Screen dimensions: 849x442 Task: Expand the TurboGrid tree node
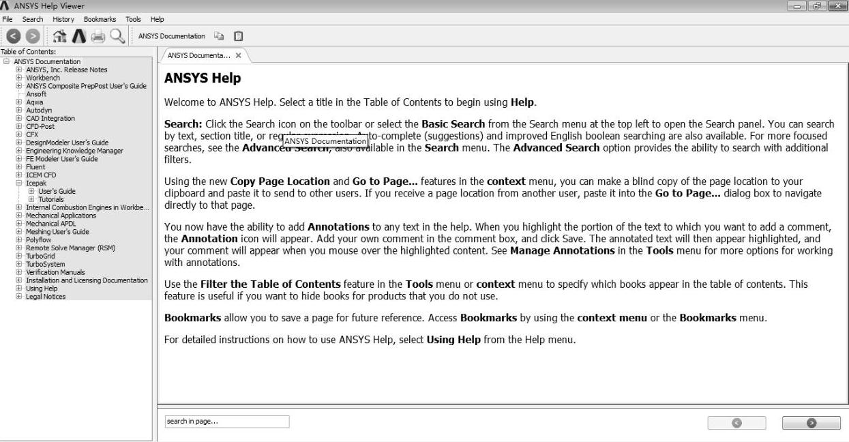point(19,256)
